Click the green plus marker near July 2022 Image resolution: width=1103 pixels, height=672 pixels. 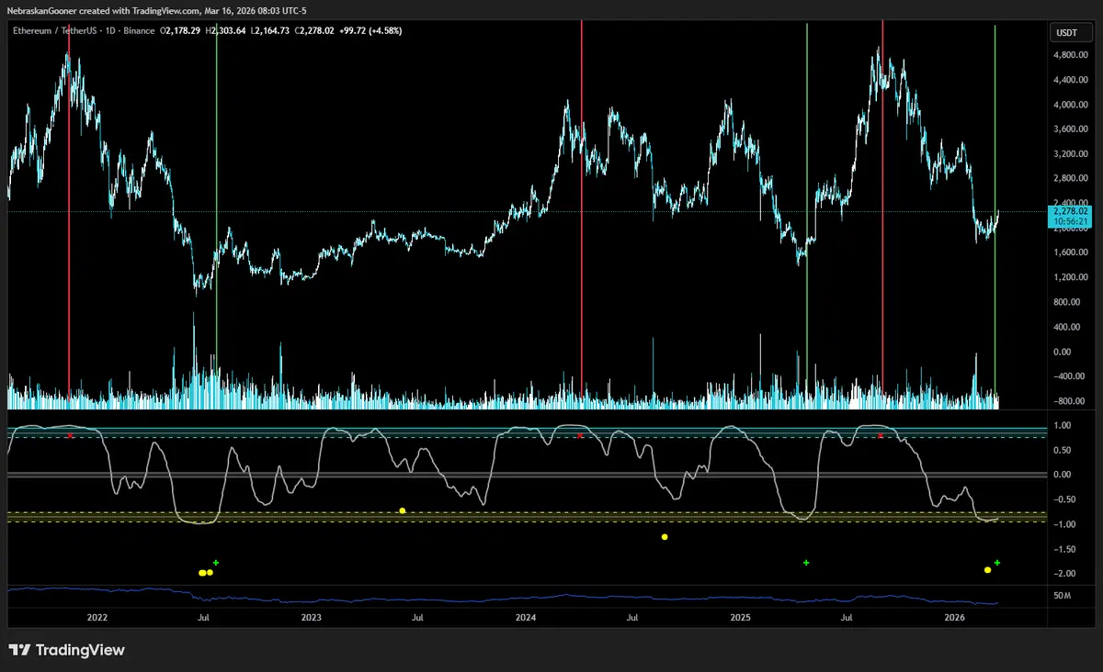(x=216, y=562)
